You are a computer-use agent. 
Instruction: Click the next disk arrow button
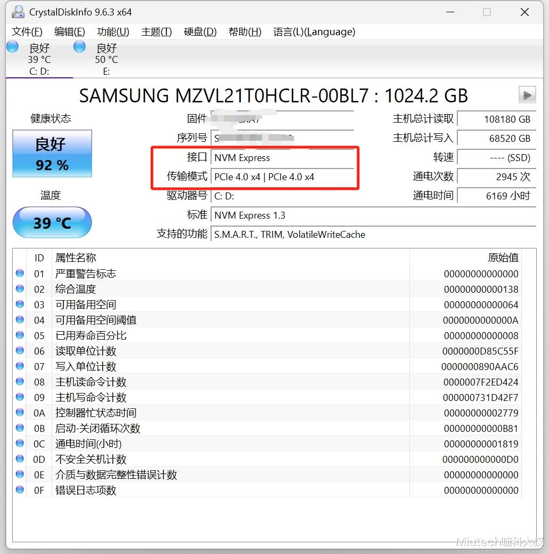[527, 95]
